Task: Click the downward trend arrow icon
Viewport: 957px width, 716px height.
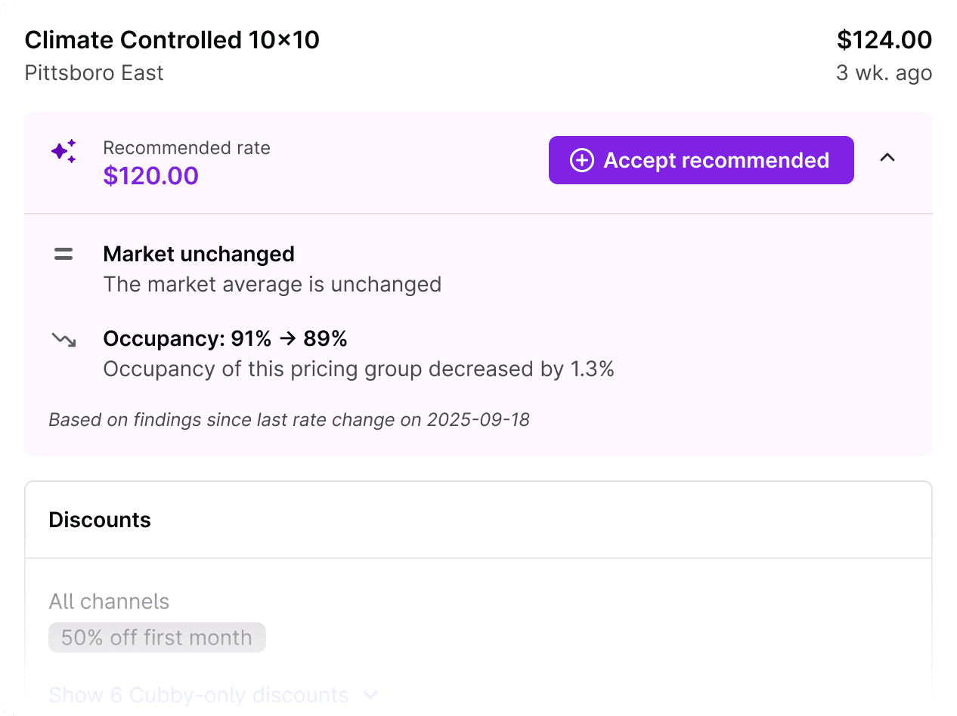Action: click(x=63, y=340)
